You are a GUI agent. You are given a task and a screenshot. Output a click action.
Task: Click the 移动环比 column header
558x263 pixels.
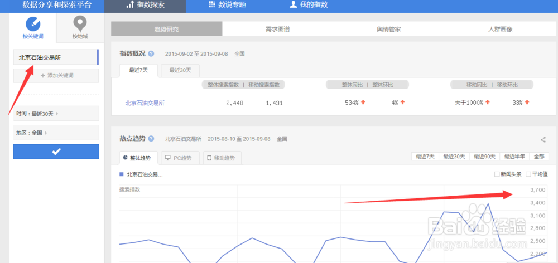pos(507,85)
